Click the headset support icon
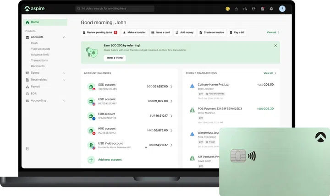Image resolution: width=330 pixels, height=196 pixels. tap(253, 9)
